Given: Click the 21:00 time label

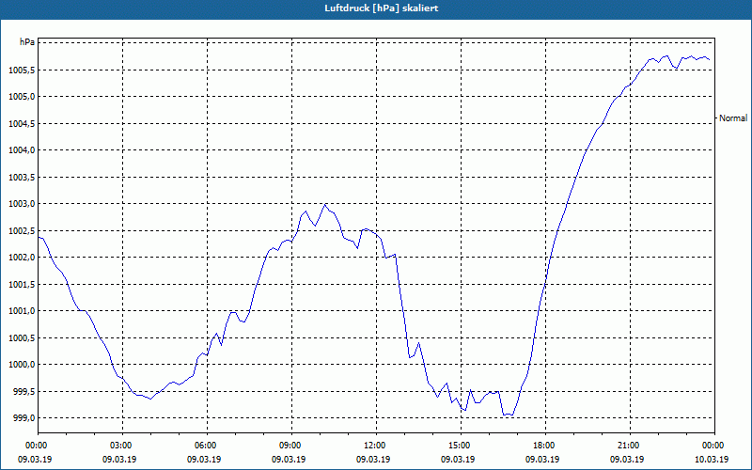Looking at the screenshot, I should [630, 446].
